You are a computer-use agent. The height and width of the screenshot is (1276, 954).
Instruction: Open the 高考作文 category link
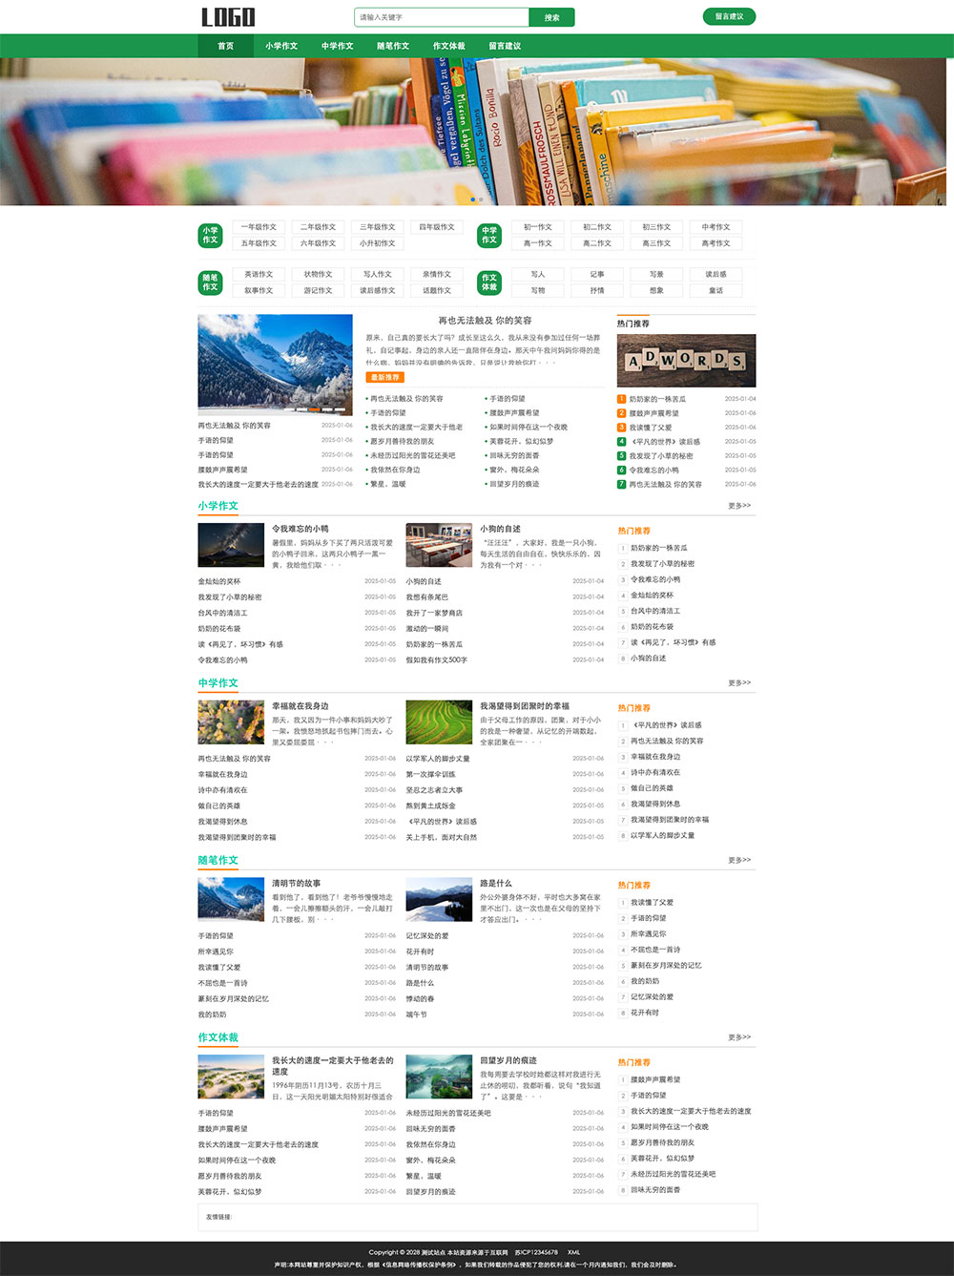click(x=715, y=243)
